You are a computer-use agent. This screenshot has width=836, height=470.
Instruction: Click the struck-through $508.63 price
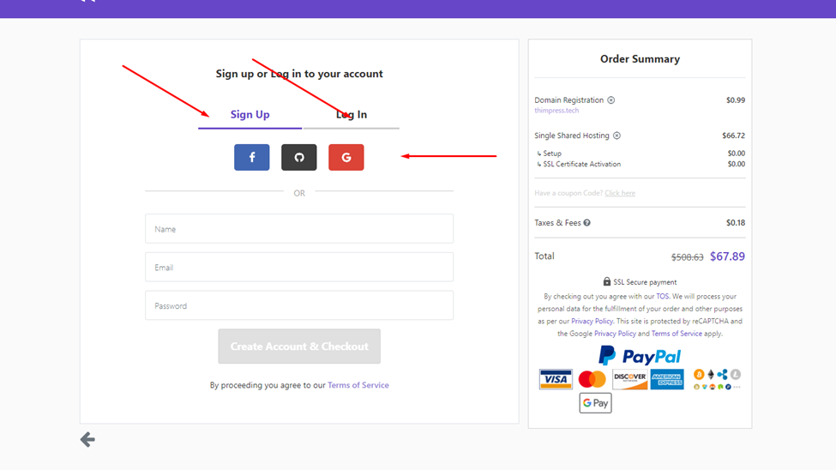688,257
